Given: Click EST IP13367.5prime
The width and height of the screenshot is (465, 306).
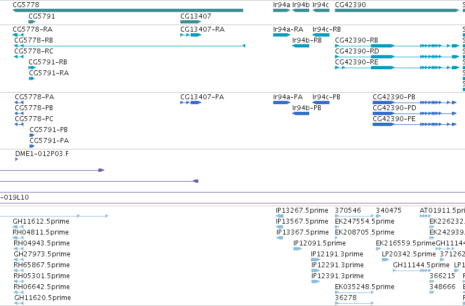Looking at the screenshot, I should [303, 232].
